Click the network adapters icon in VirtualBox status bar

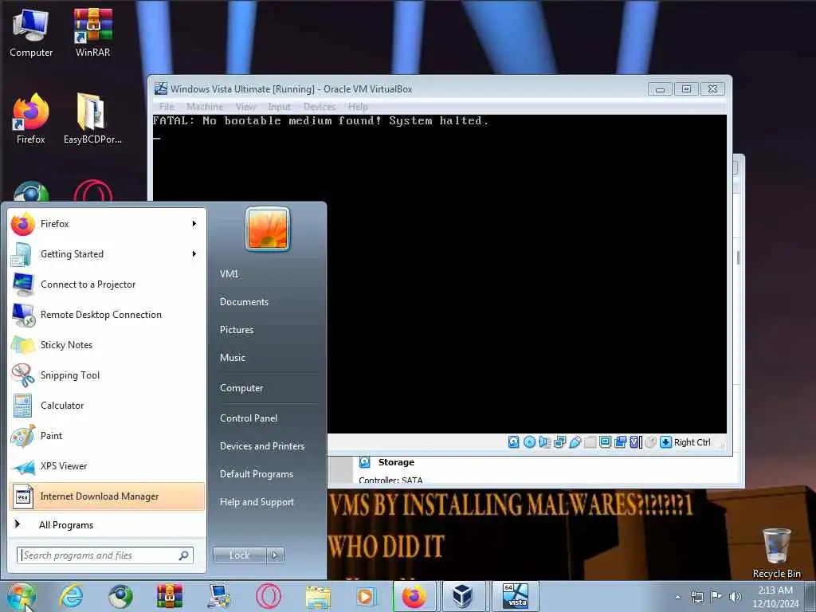(x=560, y=442)
